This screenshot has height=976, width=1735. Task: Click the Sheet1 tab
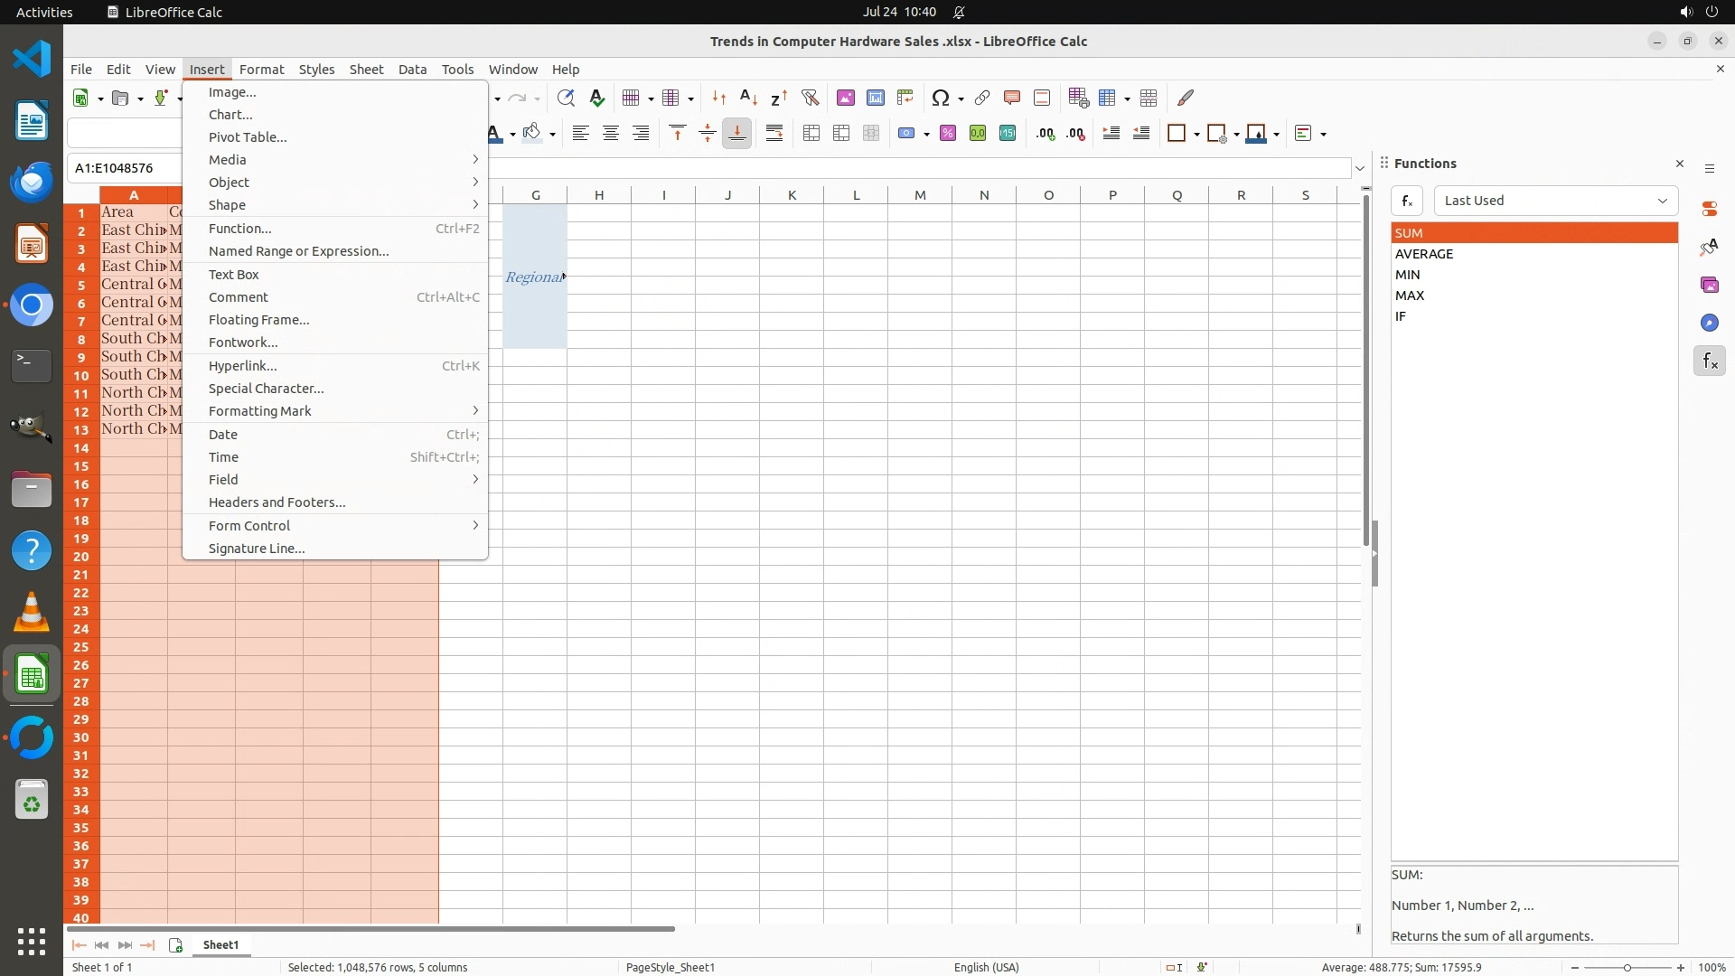[x=220, y=945]
